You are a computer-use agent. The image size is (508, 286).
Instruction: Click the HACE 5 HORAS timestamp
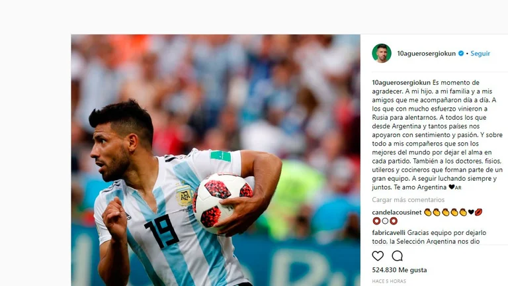[389, 281]
